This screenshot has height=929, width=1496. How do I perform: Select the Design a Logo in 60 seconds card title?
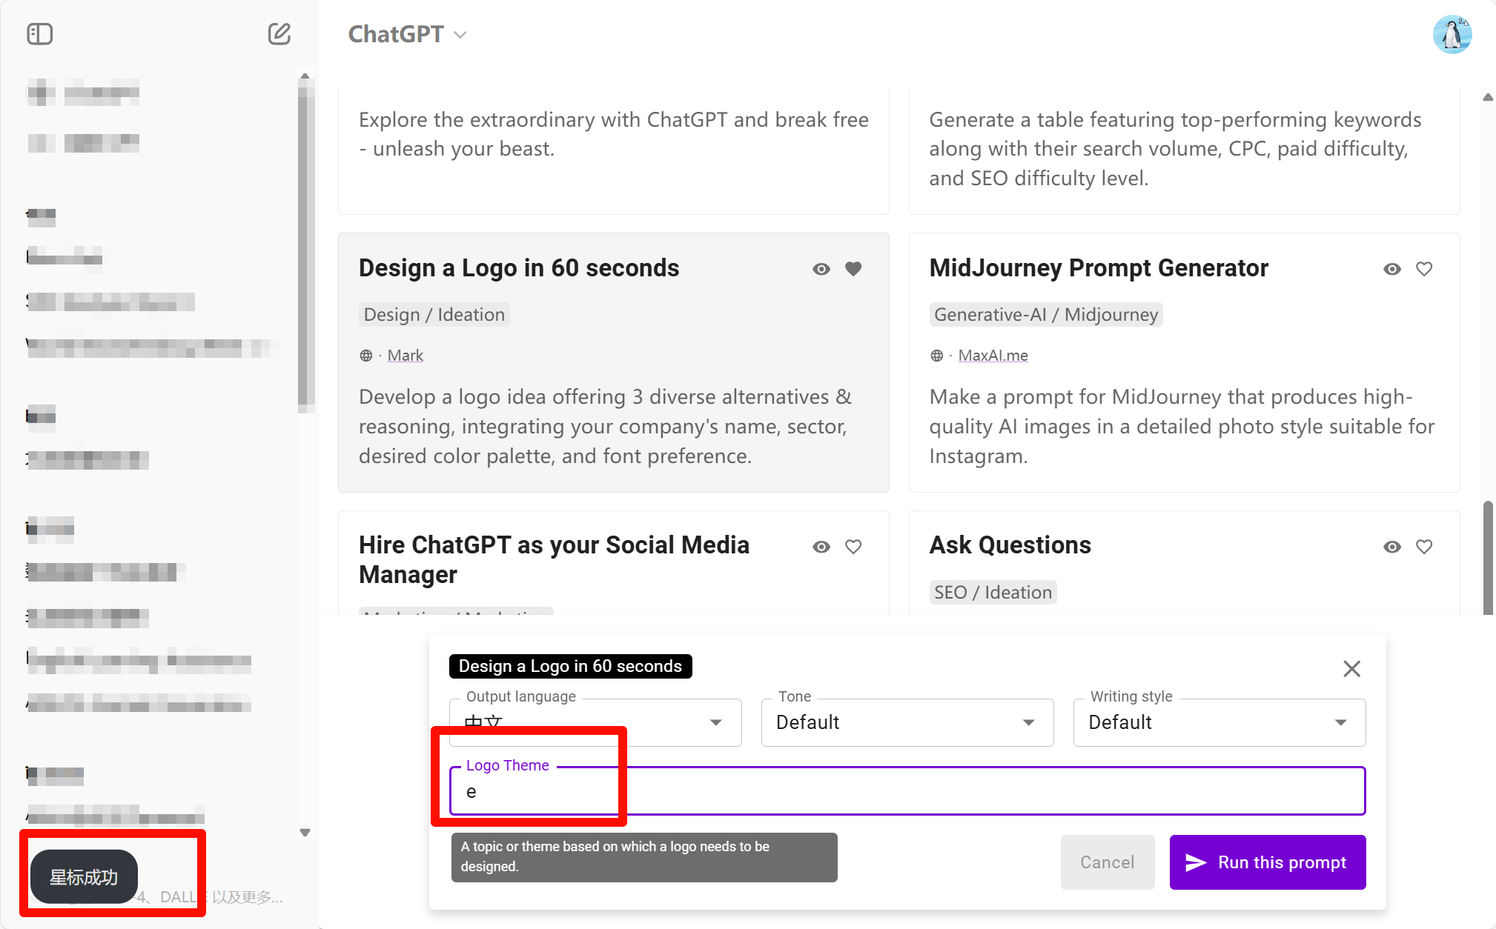tap(519, 268)
